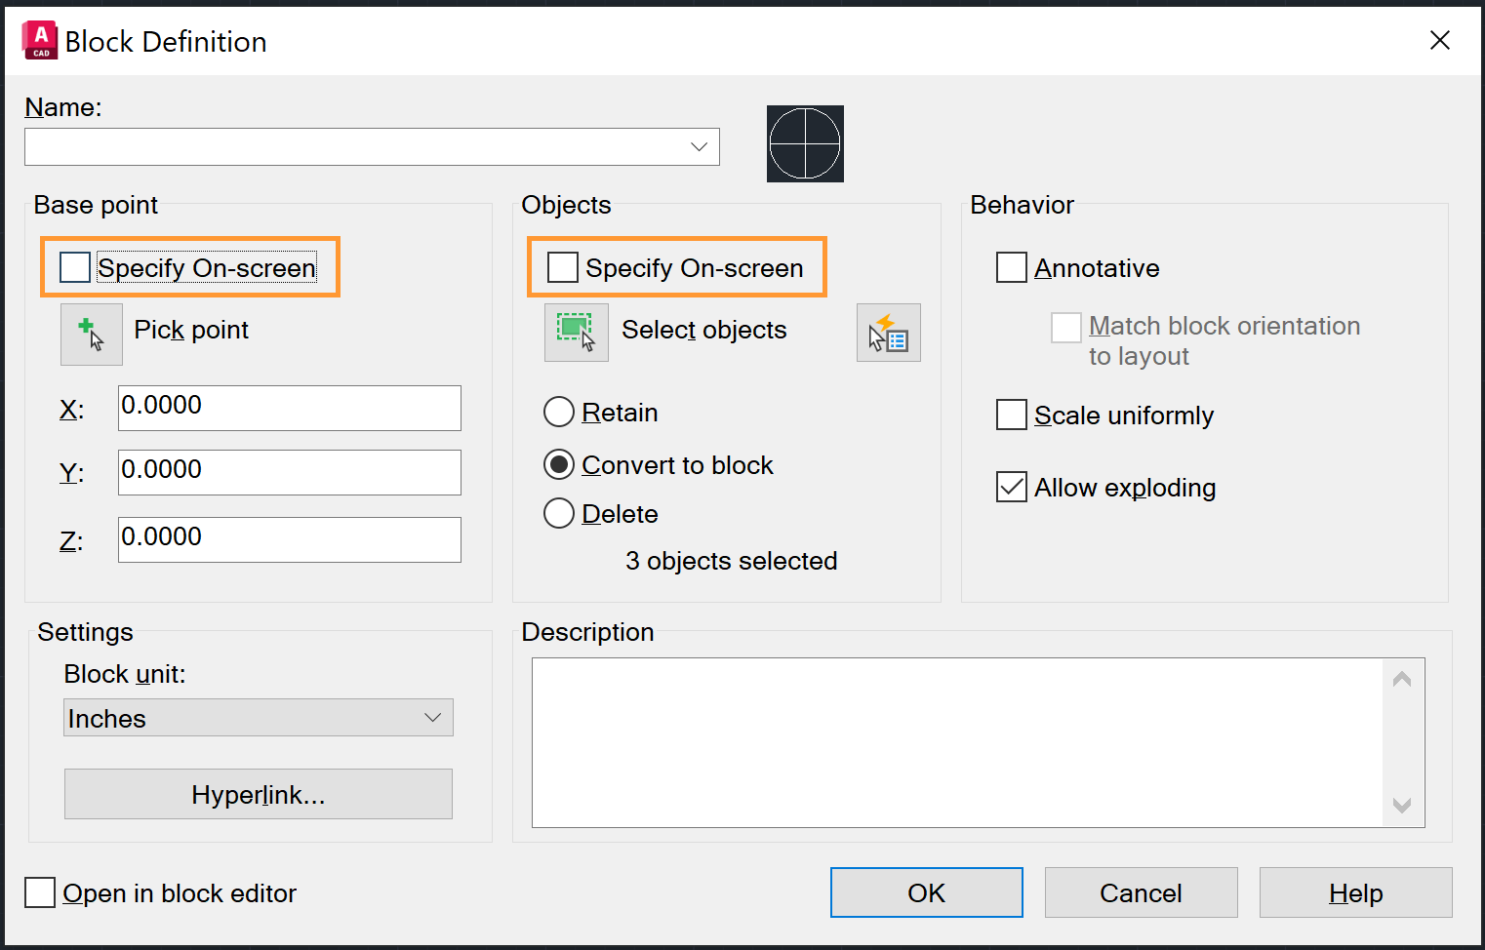Enable Specify On-screen under Base point
Viewport: 1485px width, 950px height.
coord(74,266)
